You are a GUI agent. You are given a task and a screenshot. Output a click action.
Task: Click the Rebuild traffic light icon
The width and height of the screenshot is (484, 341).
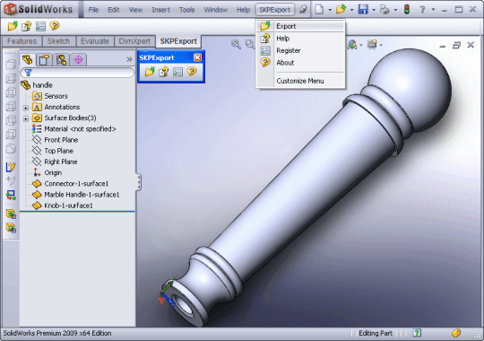pyautogui.click(x=407, y=10)
